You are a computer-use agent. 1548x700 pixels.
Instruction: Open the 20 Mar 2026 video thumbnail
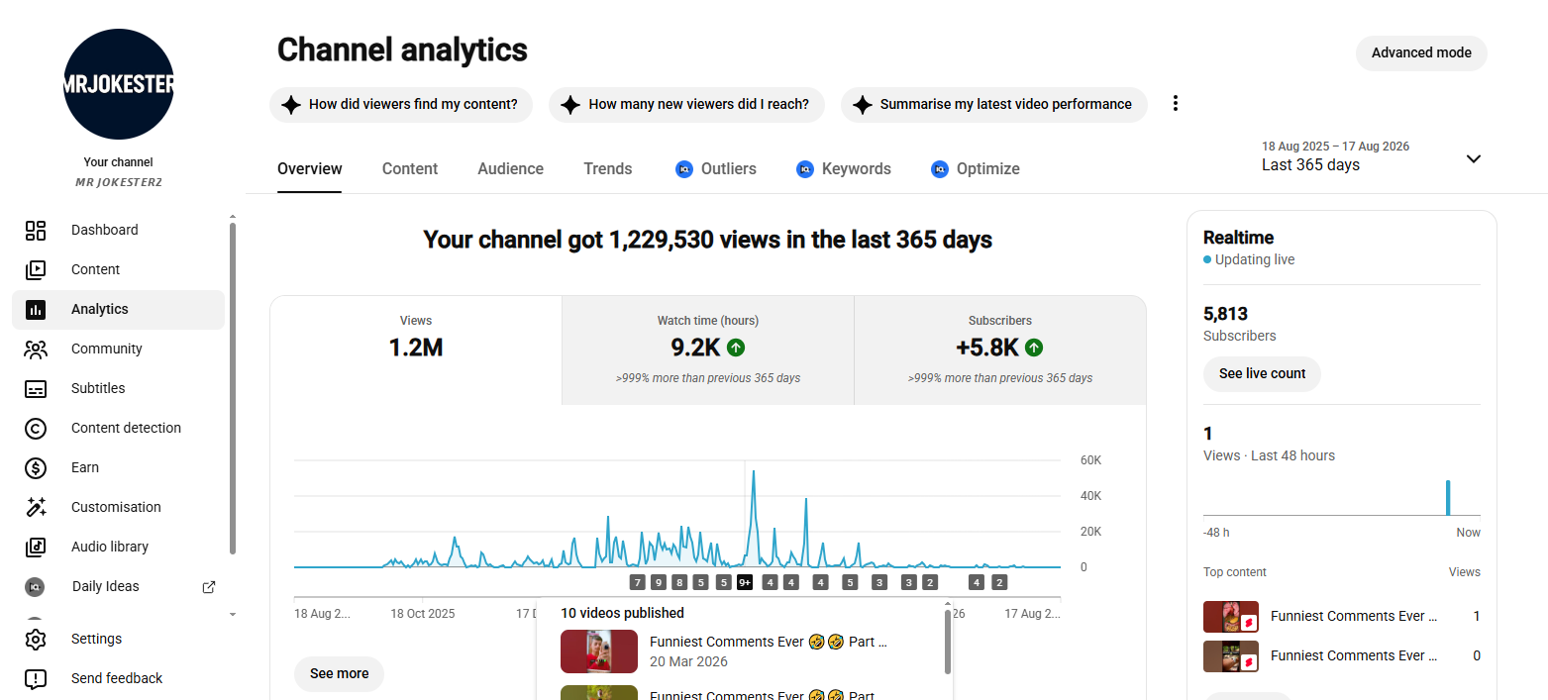click(x=599, y=651)
